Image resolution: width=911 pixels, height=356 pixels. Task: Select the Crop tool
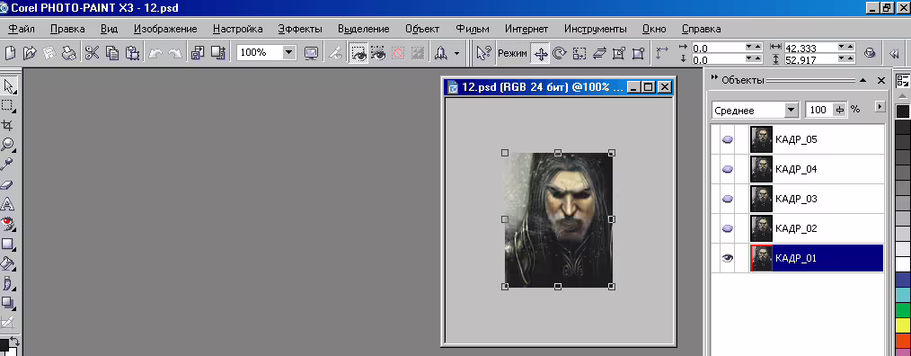[x=8, y=125]
